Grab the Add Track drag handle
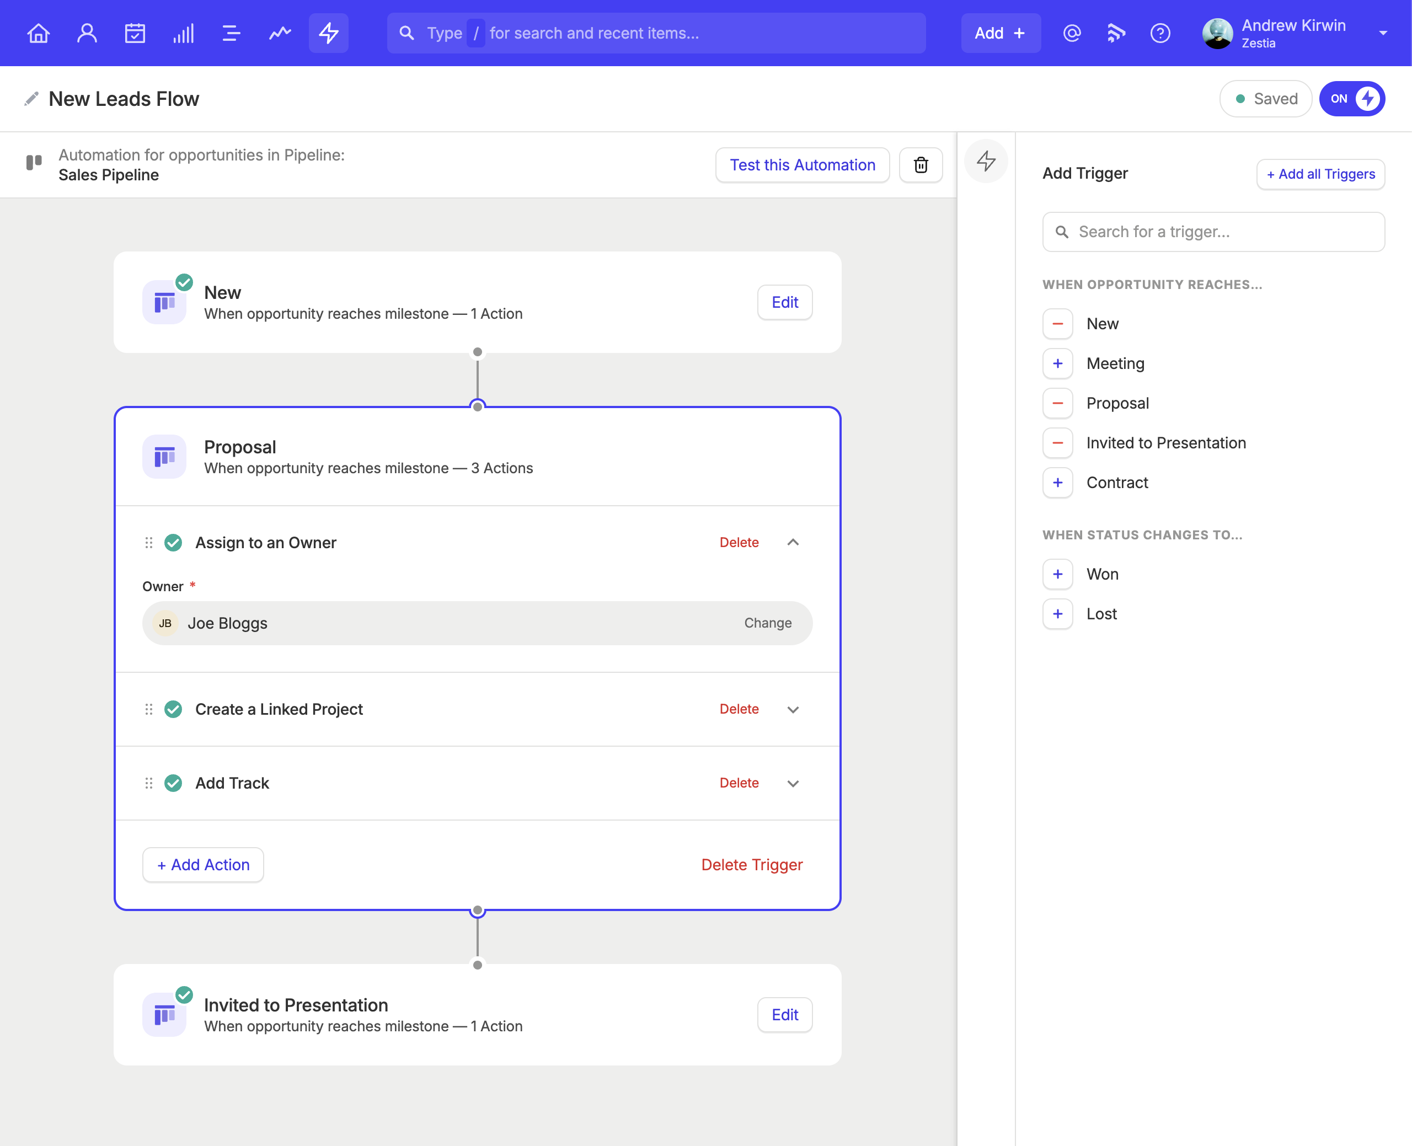The image size is (1412, 1146). pos(148,783)
